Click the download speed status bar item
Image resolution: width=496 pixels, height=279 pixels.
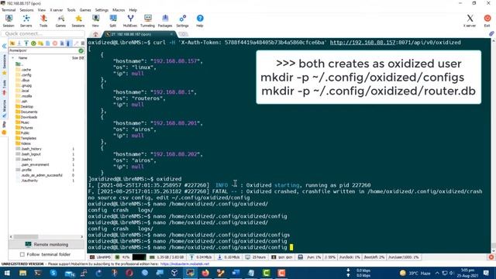[229, 257]
